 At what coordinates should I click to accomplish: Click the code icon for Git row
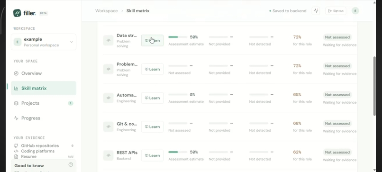point(109,127)
